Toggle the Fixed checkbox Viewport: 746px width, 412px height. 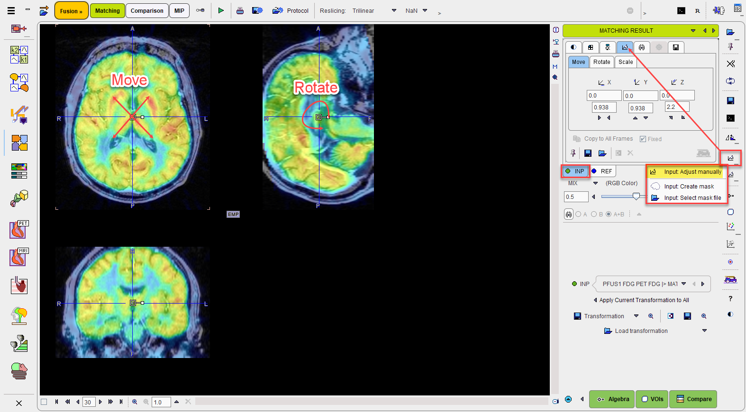pos(643,139)
